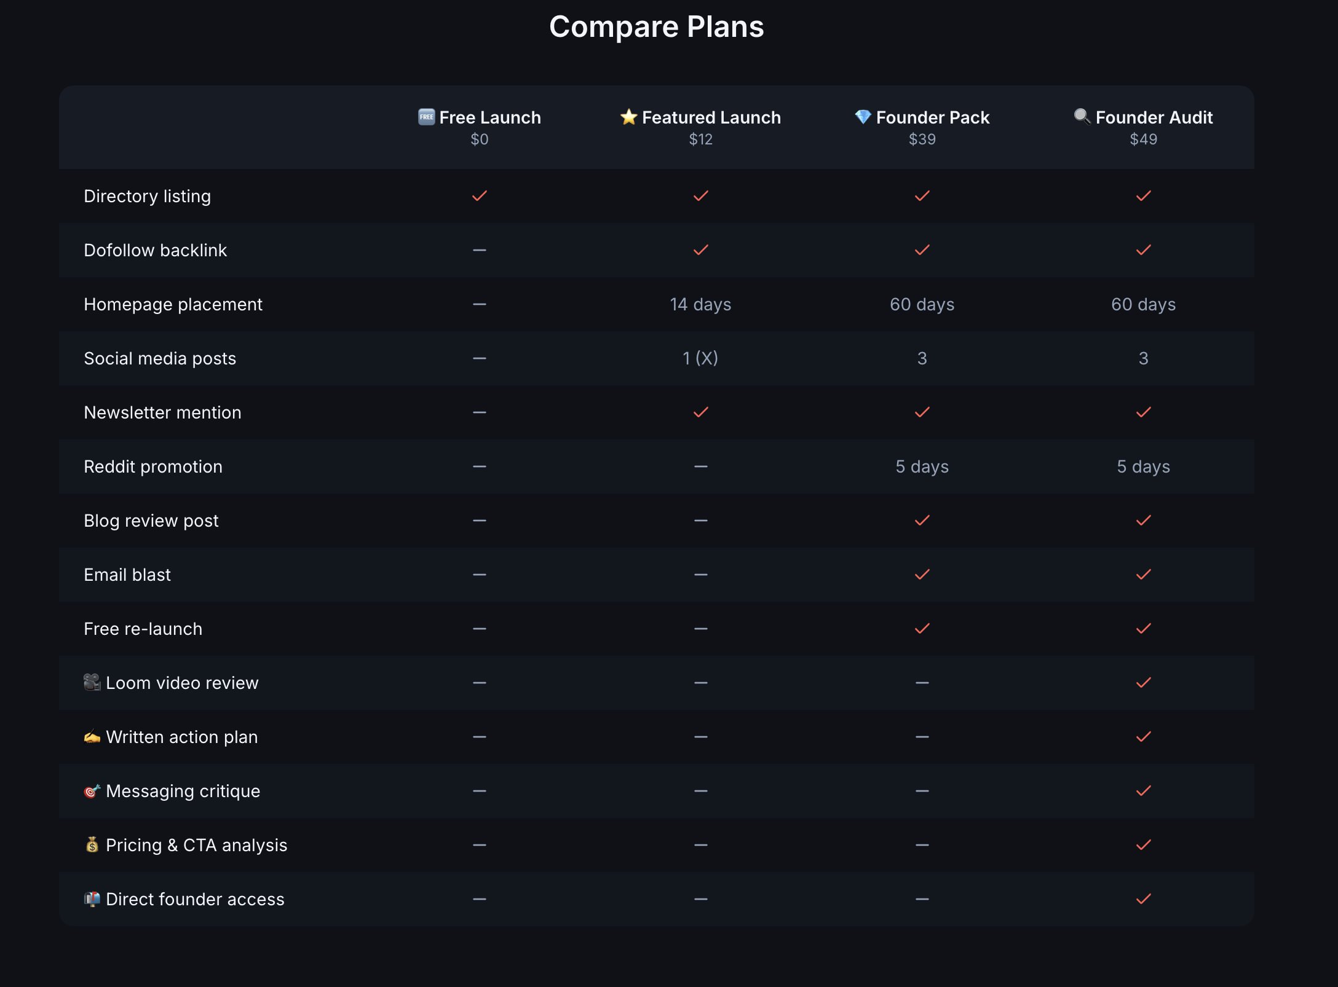Viewport: 1338px width, 987px height.
Task: Click the Reddit promotion row label
Action: (x=153, y=466)
